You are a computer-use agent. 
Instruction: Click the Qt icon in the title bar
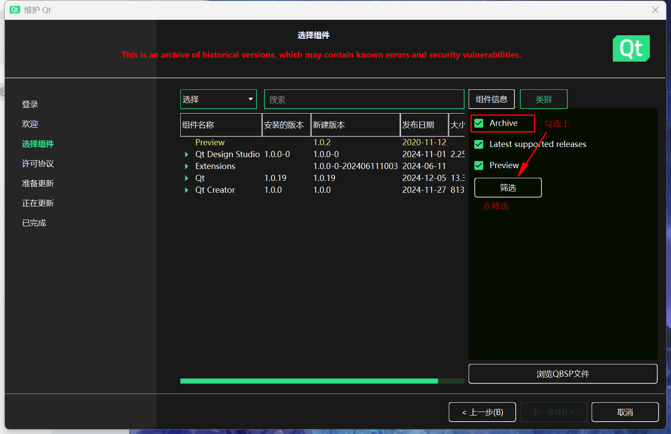(15, 10)
